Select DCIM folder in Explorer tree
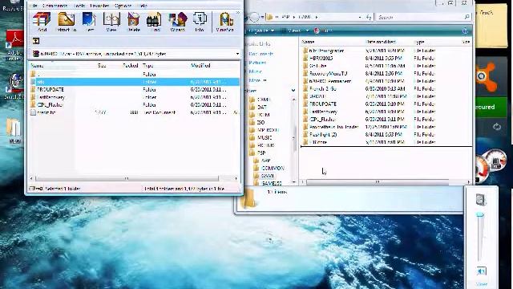Screen dimensions: 513x289 point(264,115)
